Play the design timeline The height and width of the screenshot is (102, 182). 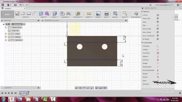12,93
